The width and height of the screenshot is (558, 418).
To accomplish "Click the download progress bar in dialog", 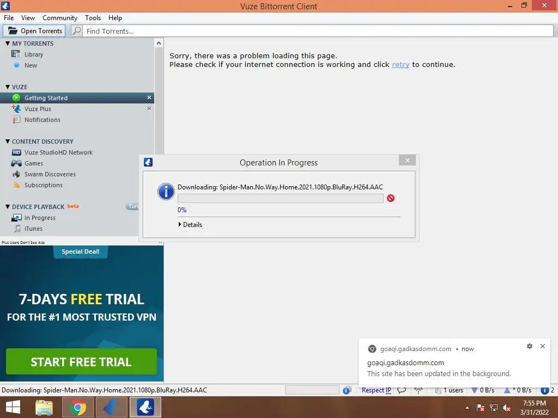I will click(281, 198).
